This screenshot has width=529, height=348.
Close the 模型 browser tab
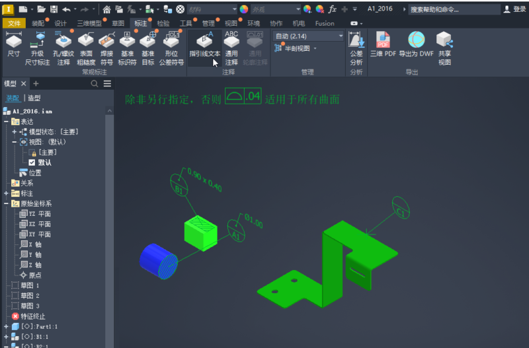coord(23,84)
